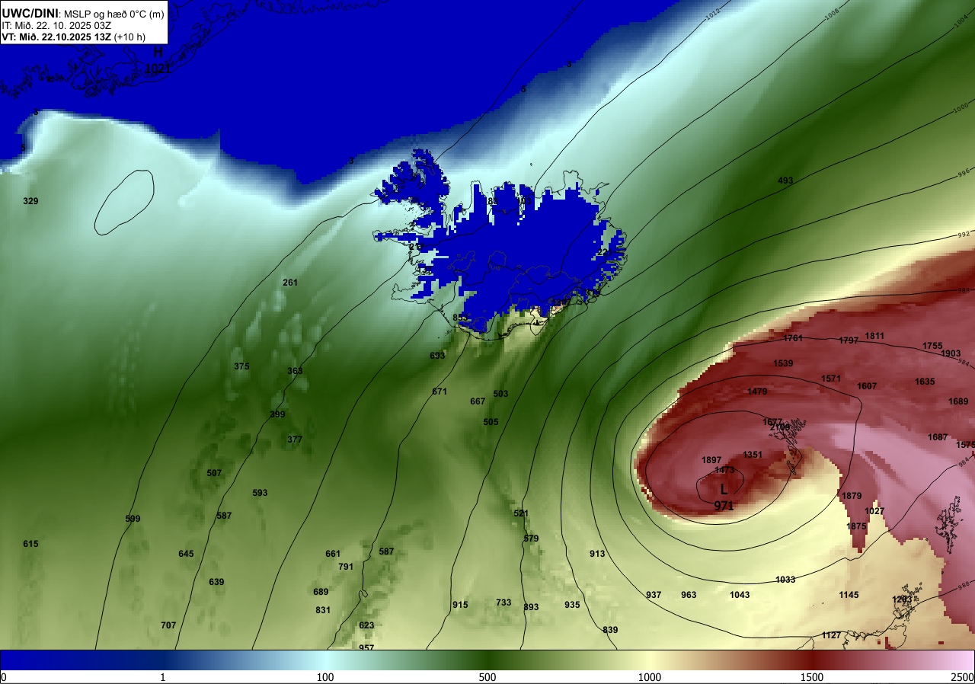The image size is (975, 684).
Task: Click the 971 central pressure value
Action: [724, 506]
